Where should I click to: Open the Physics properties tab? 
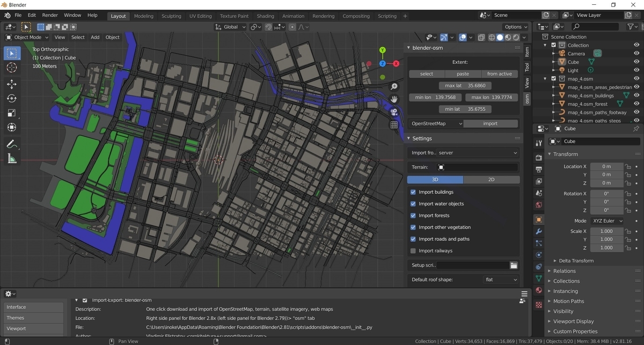point(539,255)
